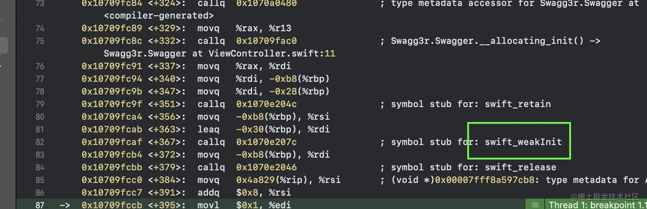The height and width of the screenshot is (209, 647).
Task: Click the 0x00007fff8a597cb8 metadata address
Action: tap(485, 180)
